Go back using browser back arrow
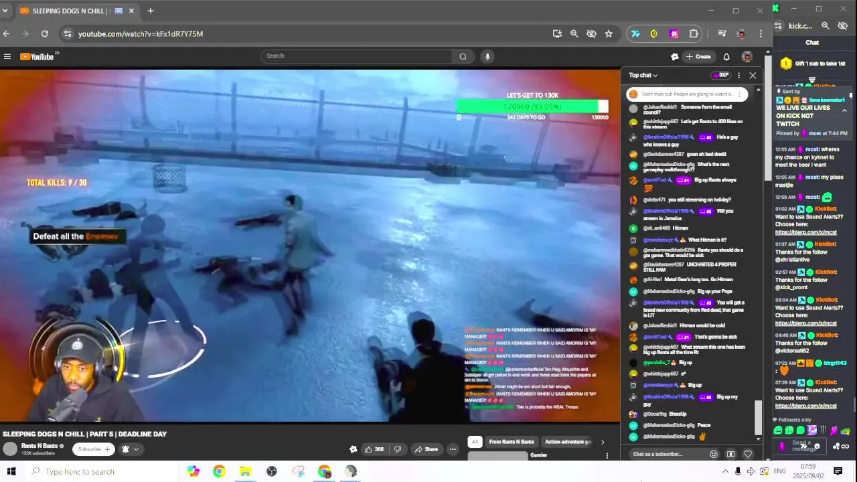 (x=7, y=33)
